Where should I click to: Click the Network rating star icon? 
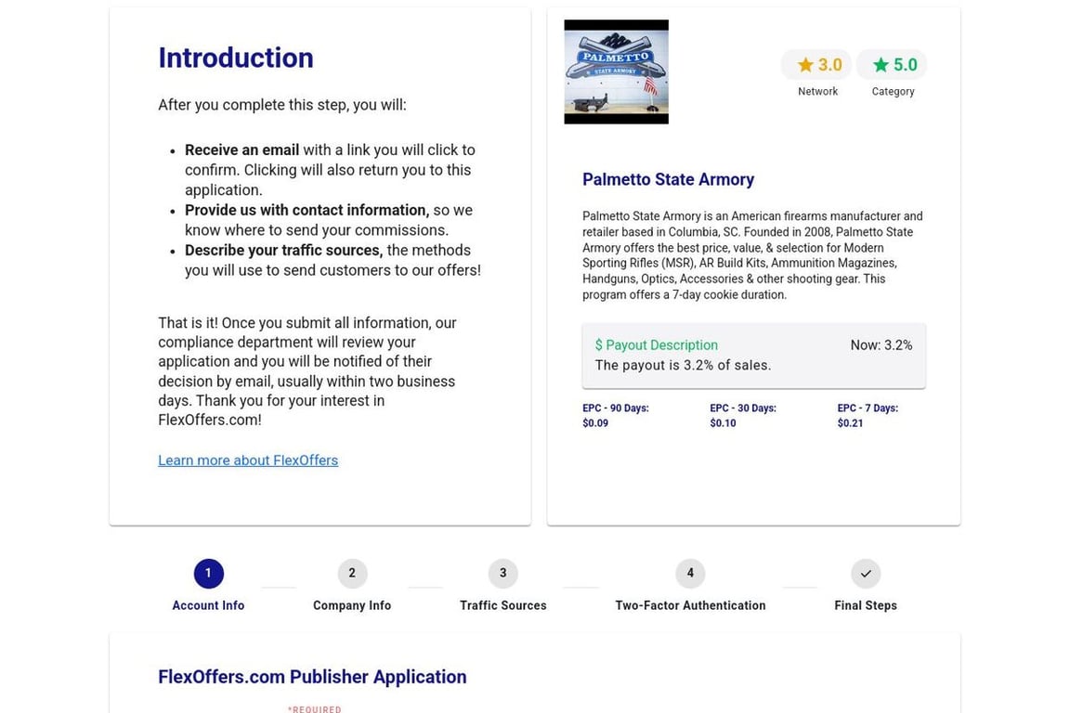806,65
